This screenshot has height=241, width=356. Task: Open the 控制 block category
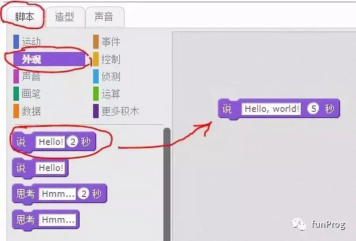(x=111, y=59)
